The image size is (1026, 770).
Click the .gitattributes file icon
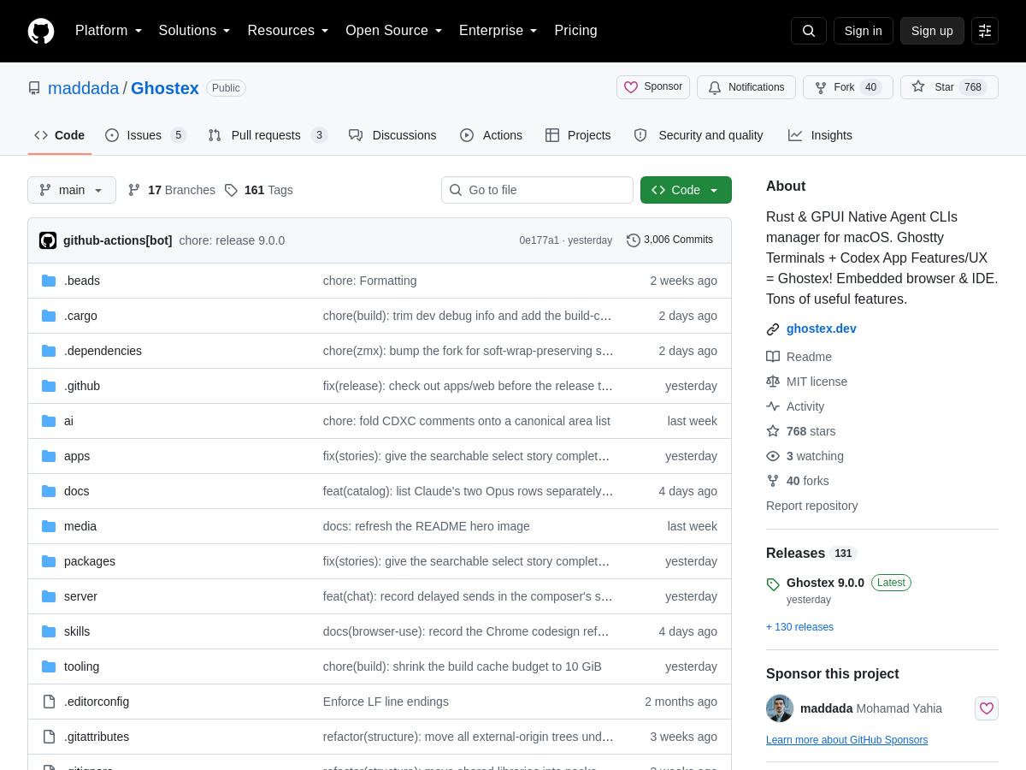tap(49, 737)
